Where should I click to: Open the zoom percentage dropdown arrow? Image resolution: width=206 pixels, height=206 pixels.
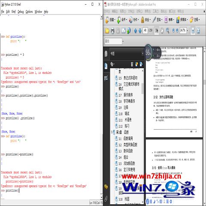tap(187, 30)
